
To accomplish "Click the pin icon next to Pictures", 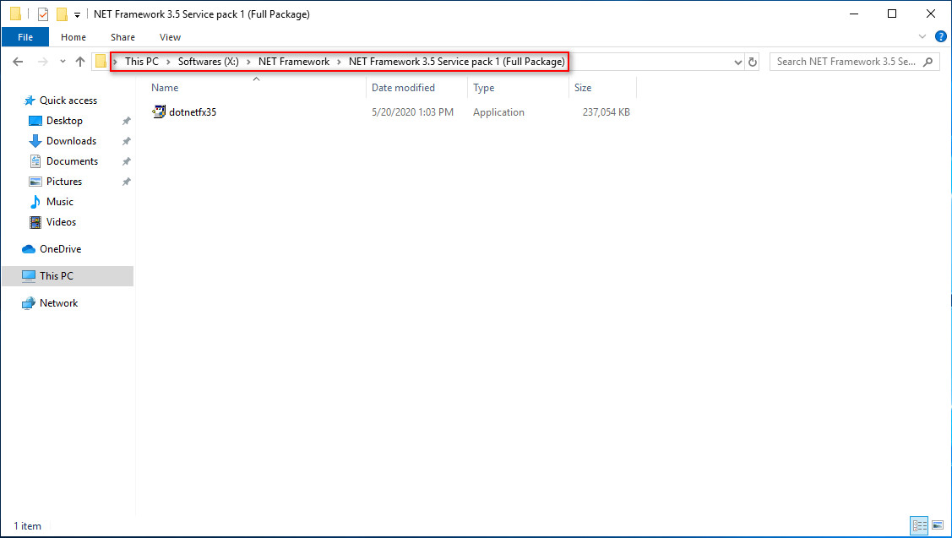I will click(127, 182).
